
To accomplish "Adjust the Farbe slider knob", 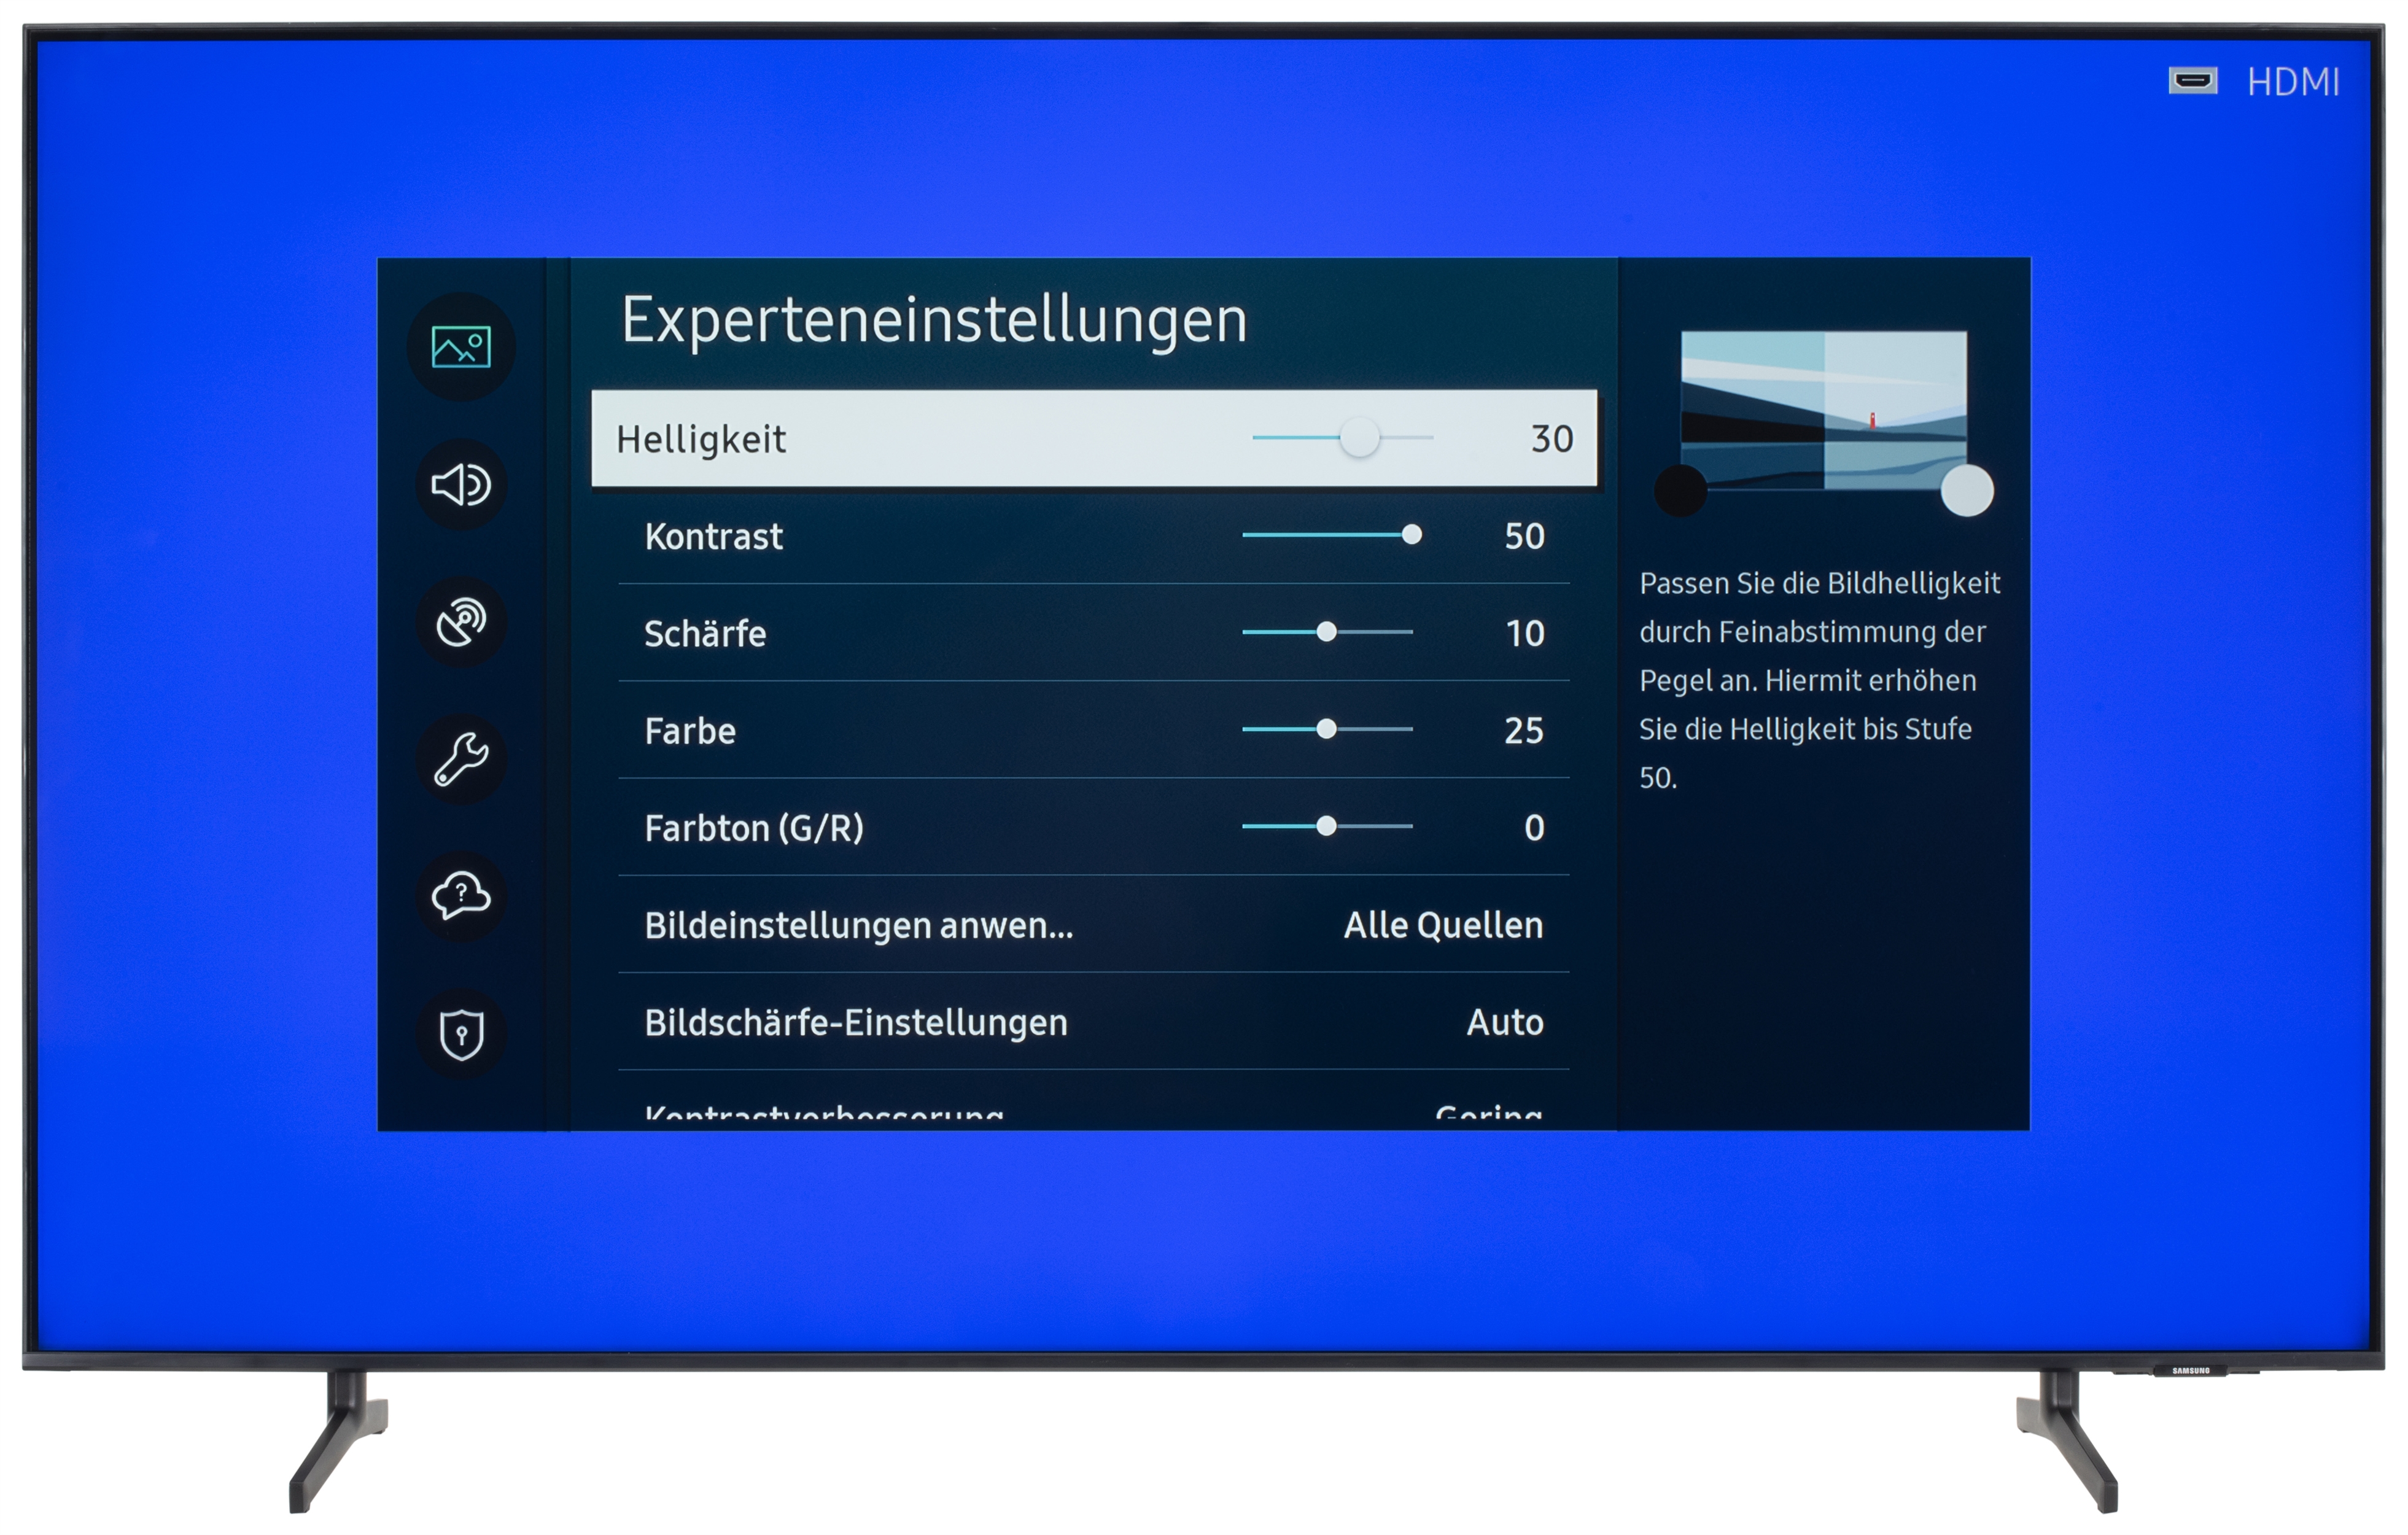I will (x=1327, y=730).
